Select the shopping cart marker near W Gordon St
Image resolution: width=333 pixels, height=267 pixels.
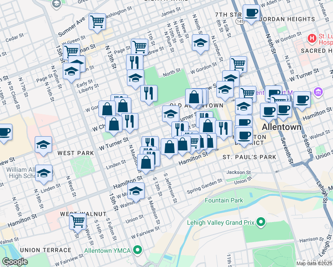click(239, 64)
